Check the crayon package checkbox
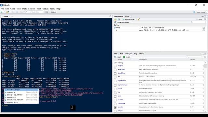The image size is (208, 117). coord(115,111)
